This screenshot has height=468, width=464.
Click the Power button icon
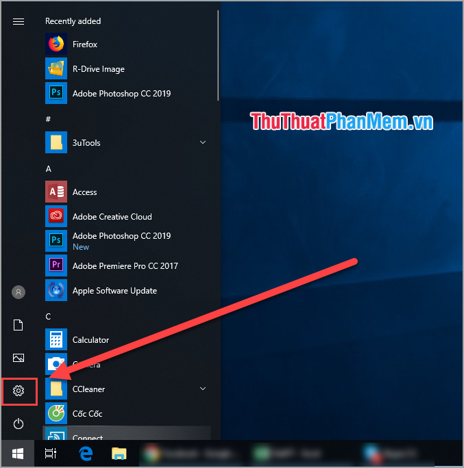tap(19, 424)
